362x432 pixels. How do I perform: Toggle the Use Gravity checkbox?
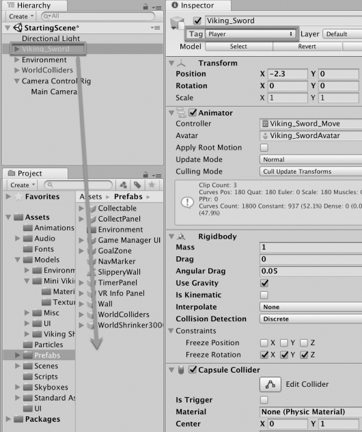coord(264,283)
